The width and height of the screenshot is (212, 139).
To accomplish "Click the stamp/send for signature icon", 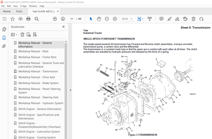I will pyautogui.click(x=185, y=19).
